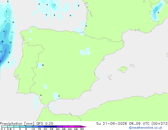The height and width of the screenshot is (130, 168).
Task: Select the legend swatch between 30 and 35
Action: pos(60,127)
